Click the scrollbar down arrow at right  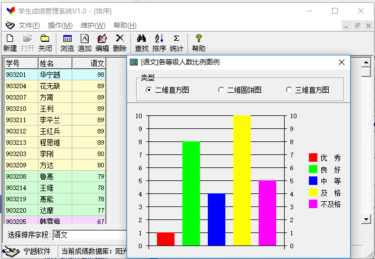coord(365,219)
